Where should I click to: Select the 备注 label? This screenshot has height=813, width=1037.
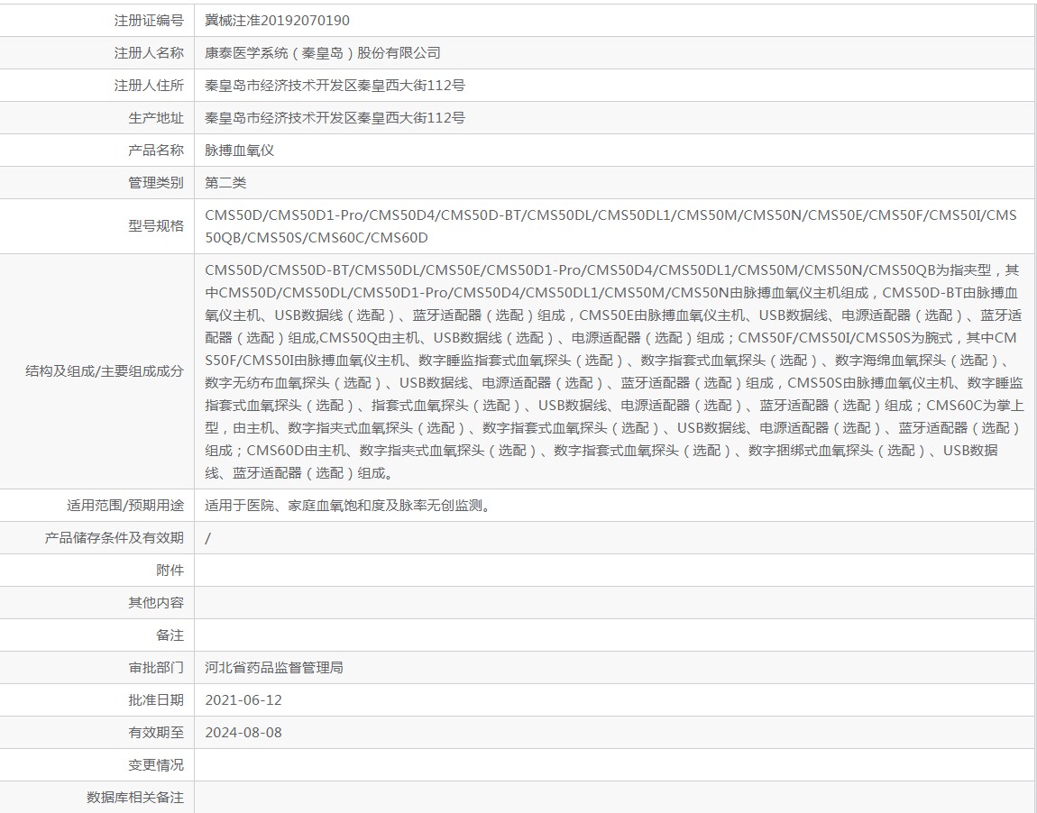[170, 635]
